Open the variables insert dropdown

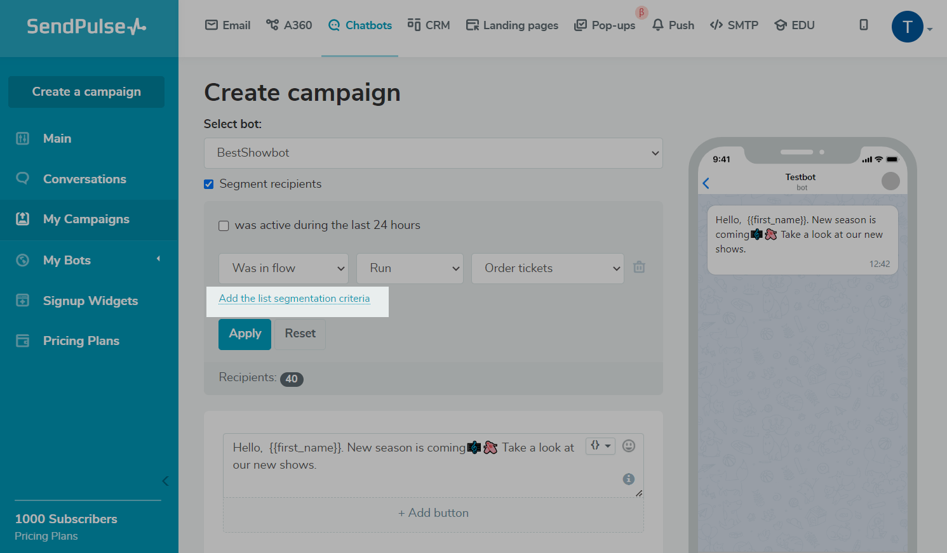600,446
